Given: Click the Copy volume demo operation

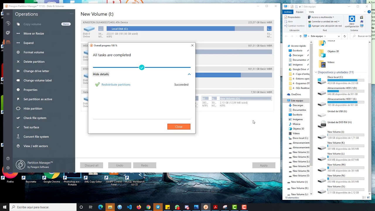Looking at the screenshot, I should [44, 24].
